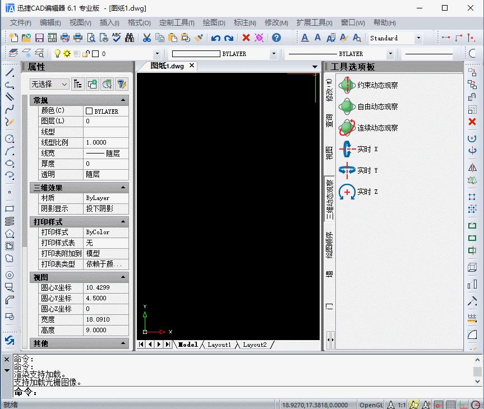
Task: Click the Find binoculars icon
Action: coord(130,38)
